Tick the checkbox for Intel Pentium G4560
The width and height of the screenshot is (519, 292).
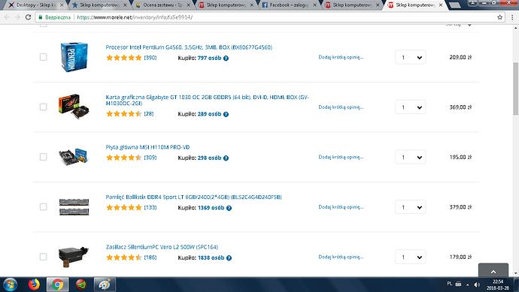[x=44, y=57]
